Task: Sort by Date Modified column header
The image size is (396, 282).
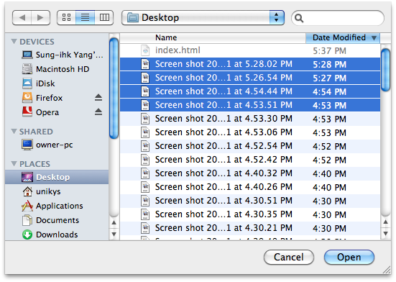Action: coord(343,37)
